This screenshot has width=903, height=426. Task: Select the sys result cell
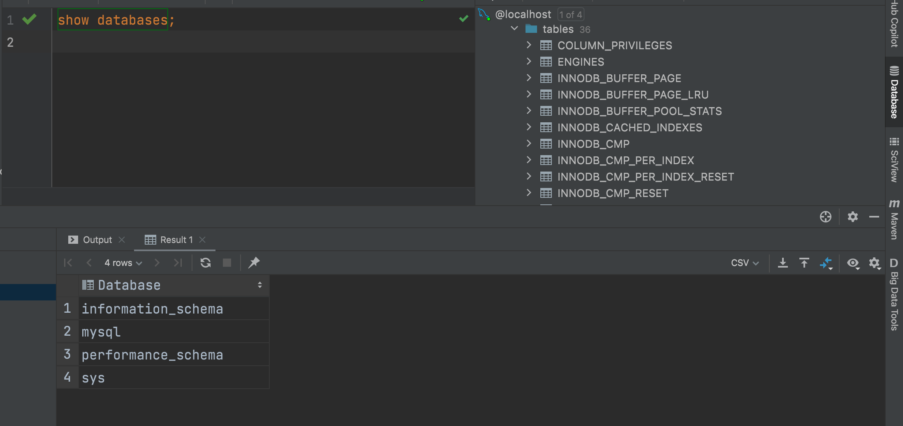click(174, 378)
